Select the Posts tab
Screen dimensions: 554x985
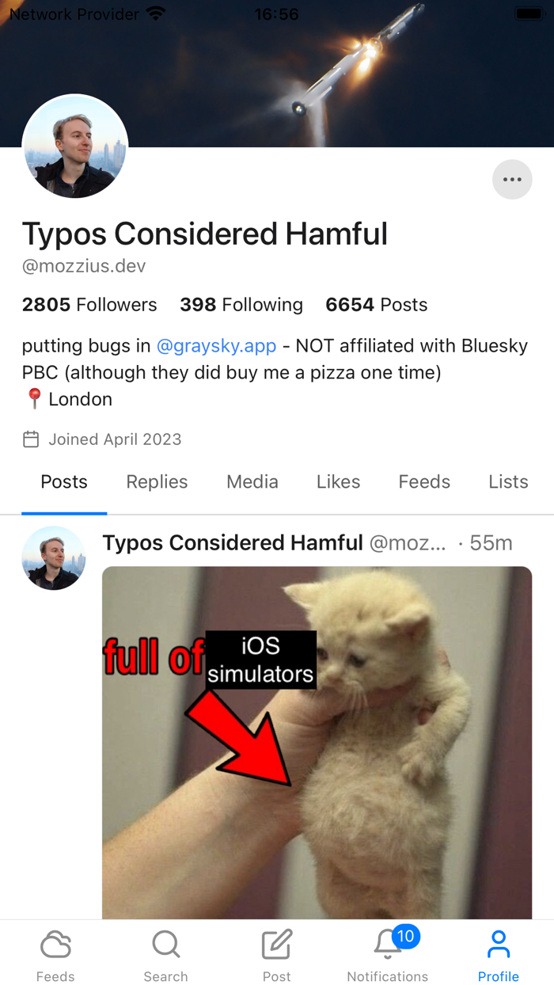pos(64,481)
